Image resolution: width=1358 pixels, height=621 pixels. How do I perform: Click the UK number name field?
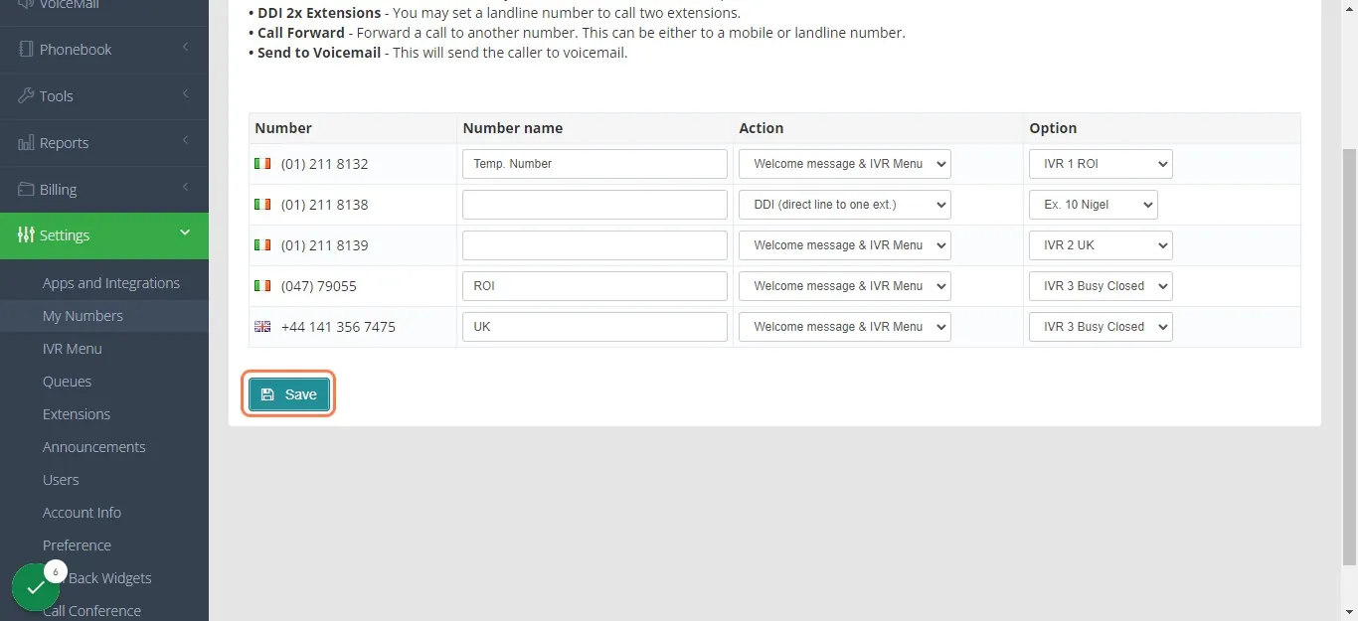(x=594, y=327)
